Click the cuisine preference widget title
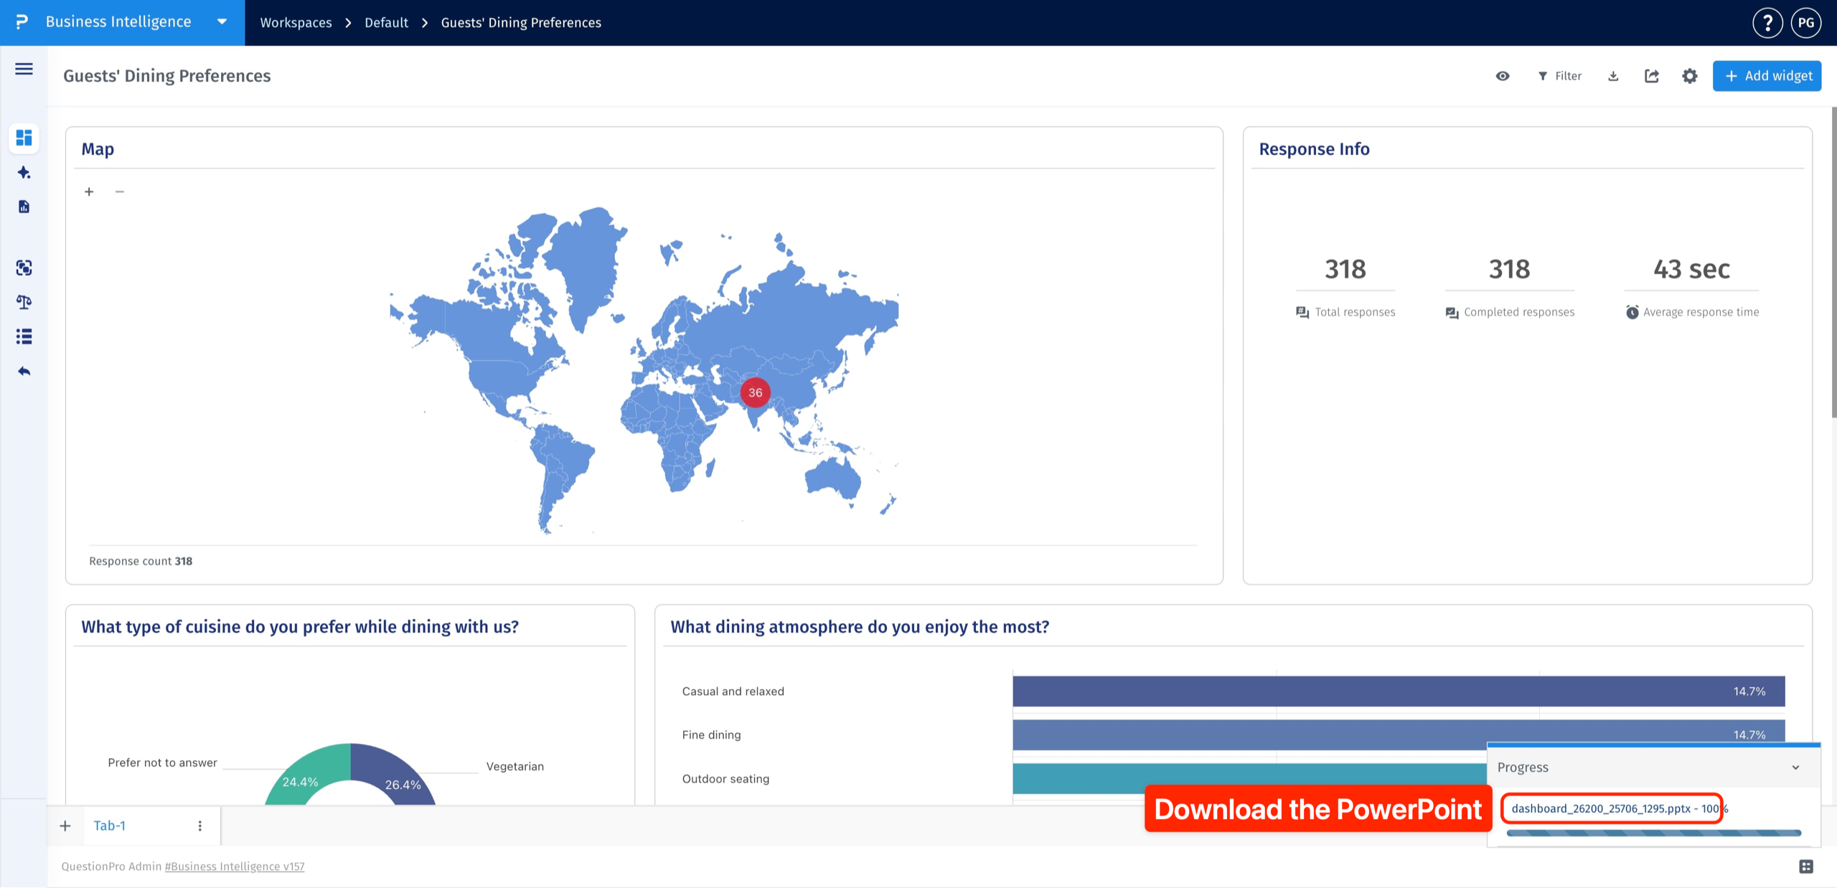The width and height of the screenshot is (1837, 888). pos(300,627)
